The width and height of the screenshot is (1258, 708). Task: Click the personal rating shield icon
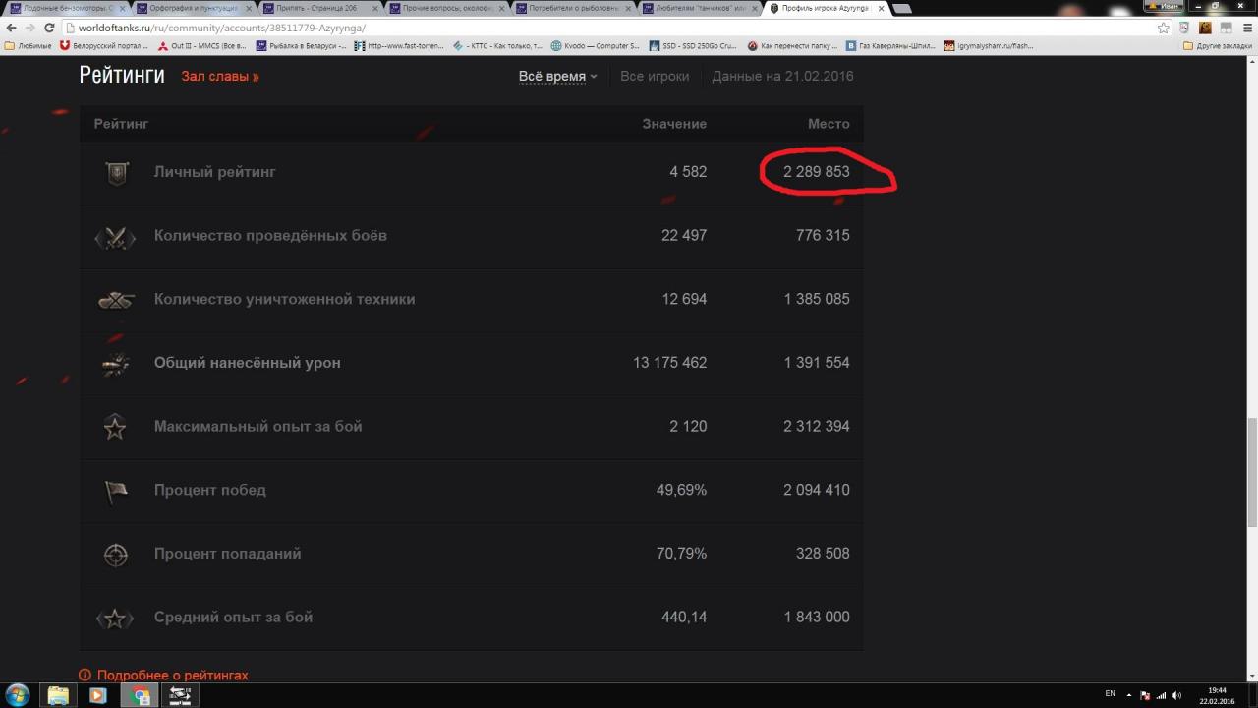coord(116,173)
